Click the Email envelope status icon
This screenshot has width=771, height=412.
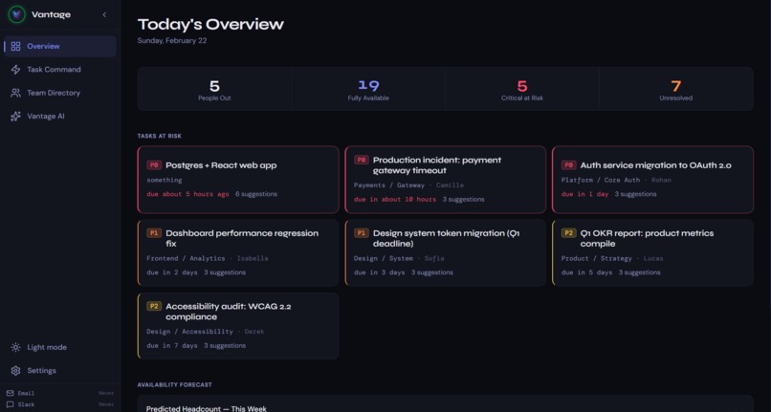point(10,393)
